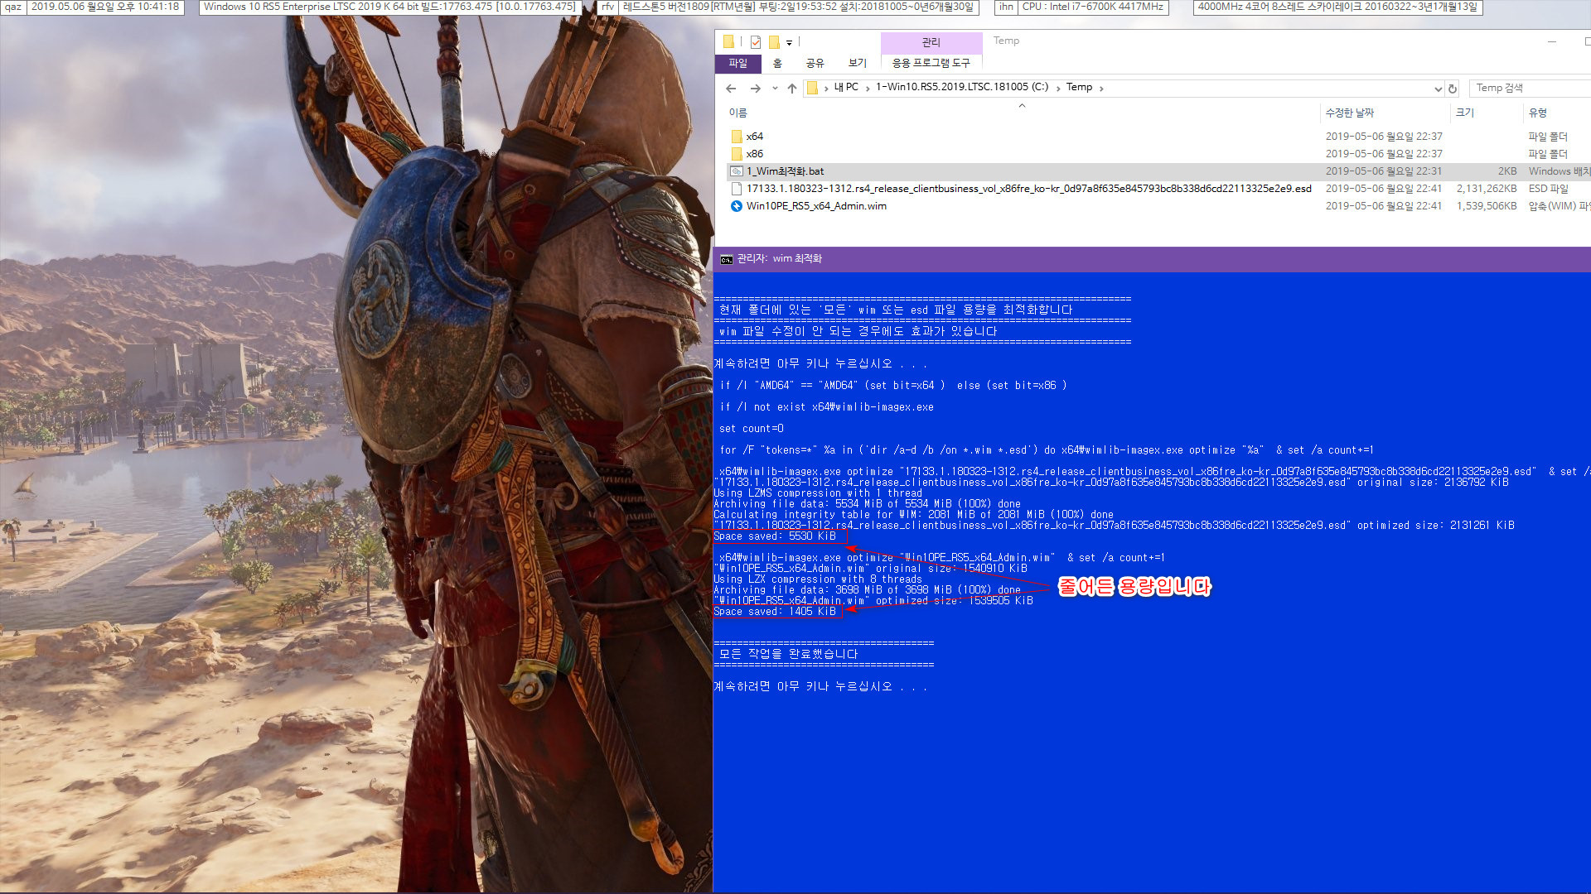Click the New folder quick access icon

[x=774, y=42]
